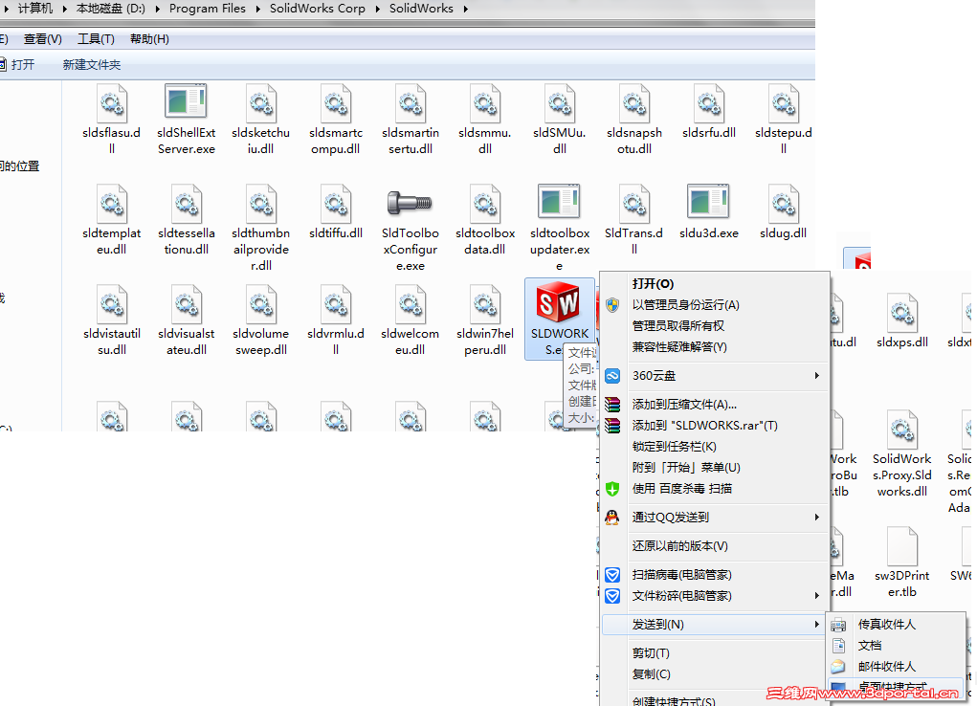977x706 pixels.
Task: Expand the arrow after SolidWorks breadcrumb
Action: click(465, 9)
